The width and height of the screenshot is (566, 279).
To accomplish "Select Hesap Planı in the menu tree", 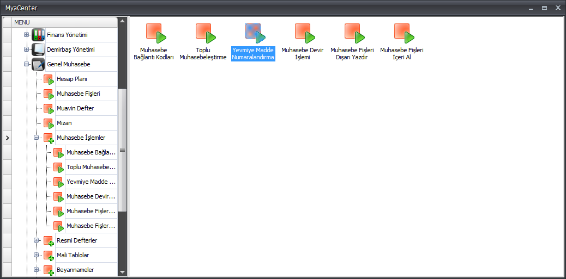I will tap(72, 79).
